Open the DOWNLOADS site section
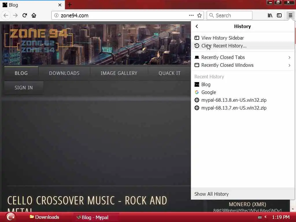Screen dimensions: 296x222 click(64, 73)
